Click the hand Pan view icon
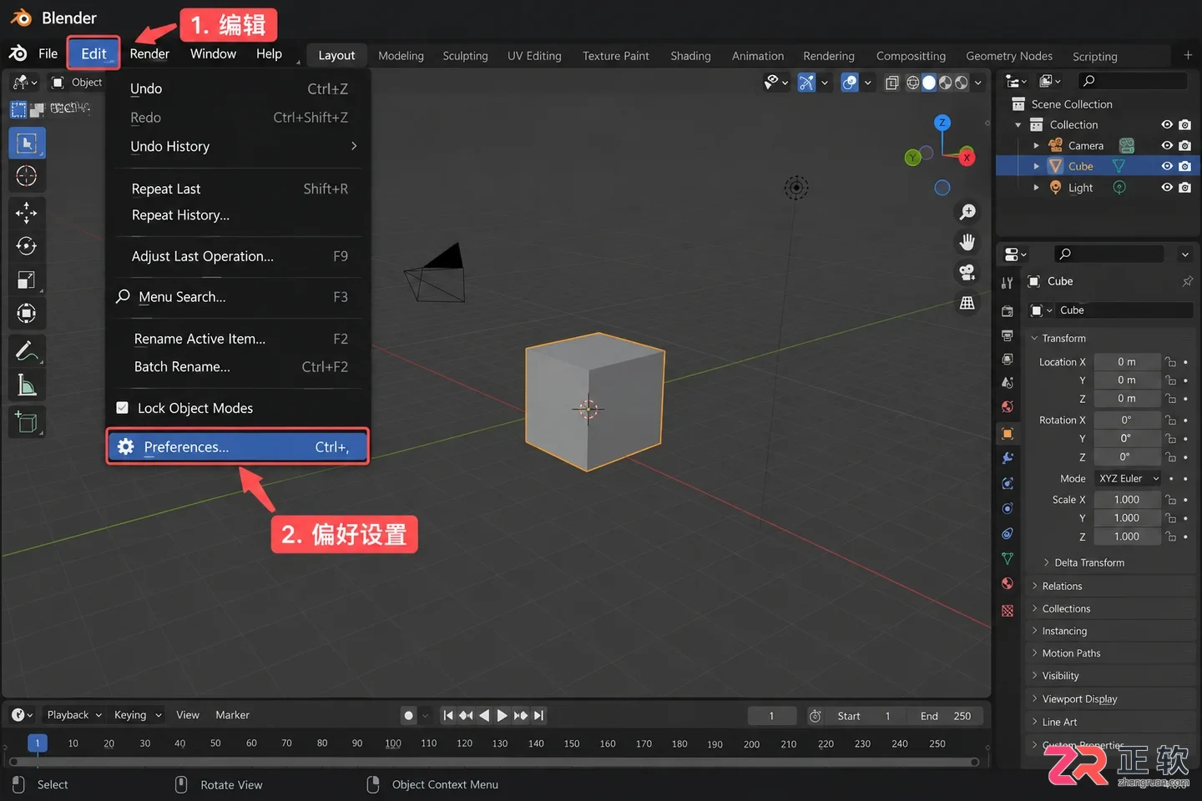This screenshot has height=801, width=1202. (x=967, y=242)
